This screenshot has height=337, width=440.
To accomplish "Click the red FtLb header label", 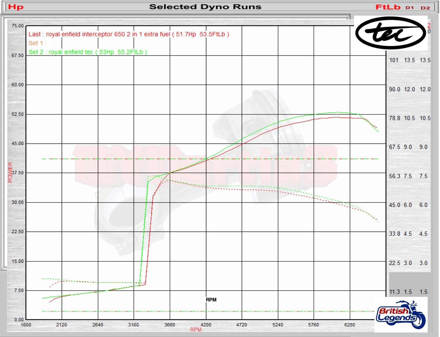I will pyautogui.click(x=388, y=7).
